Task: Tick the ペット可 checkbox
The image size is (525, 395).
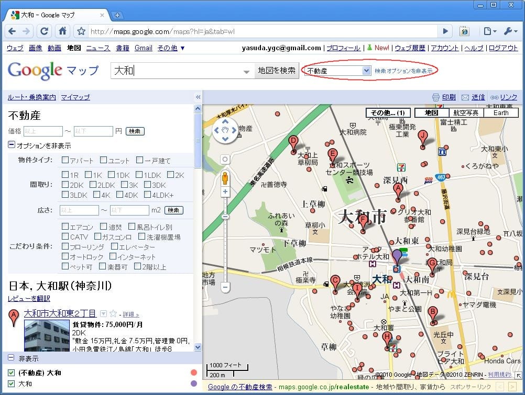Action: click(65, 266)
